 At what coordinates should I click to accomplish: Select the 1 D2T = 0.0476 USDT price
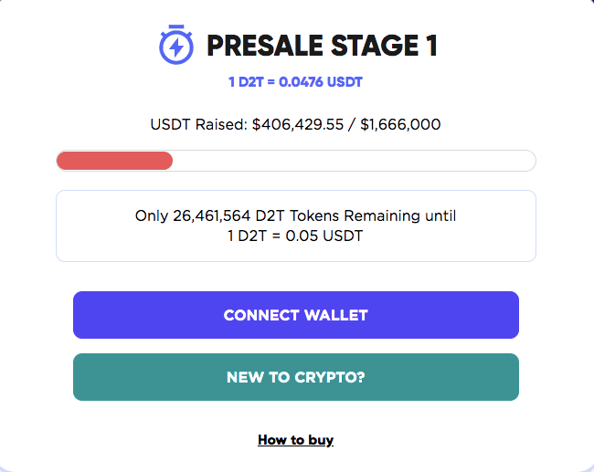295,82
